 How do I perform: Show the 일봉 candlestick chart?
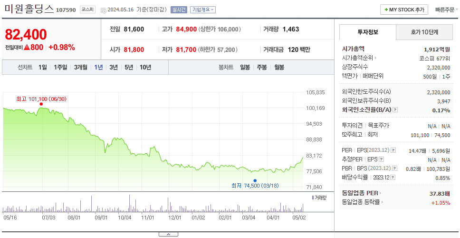click(x=245, y=67)
